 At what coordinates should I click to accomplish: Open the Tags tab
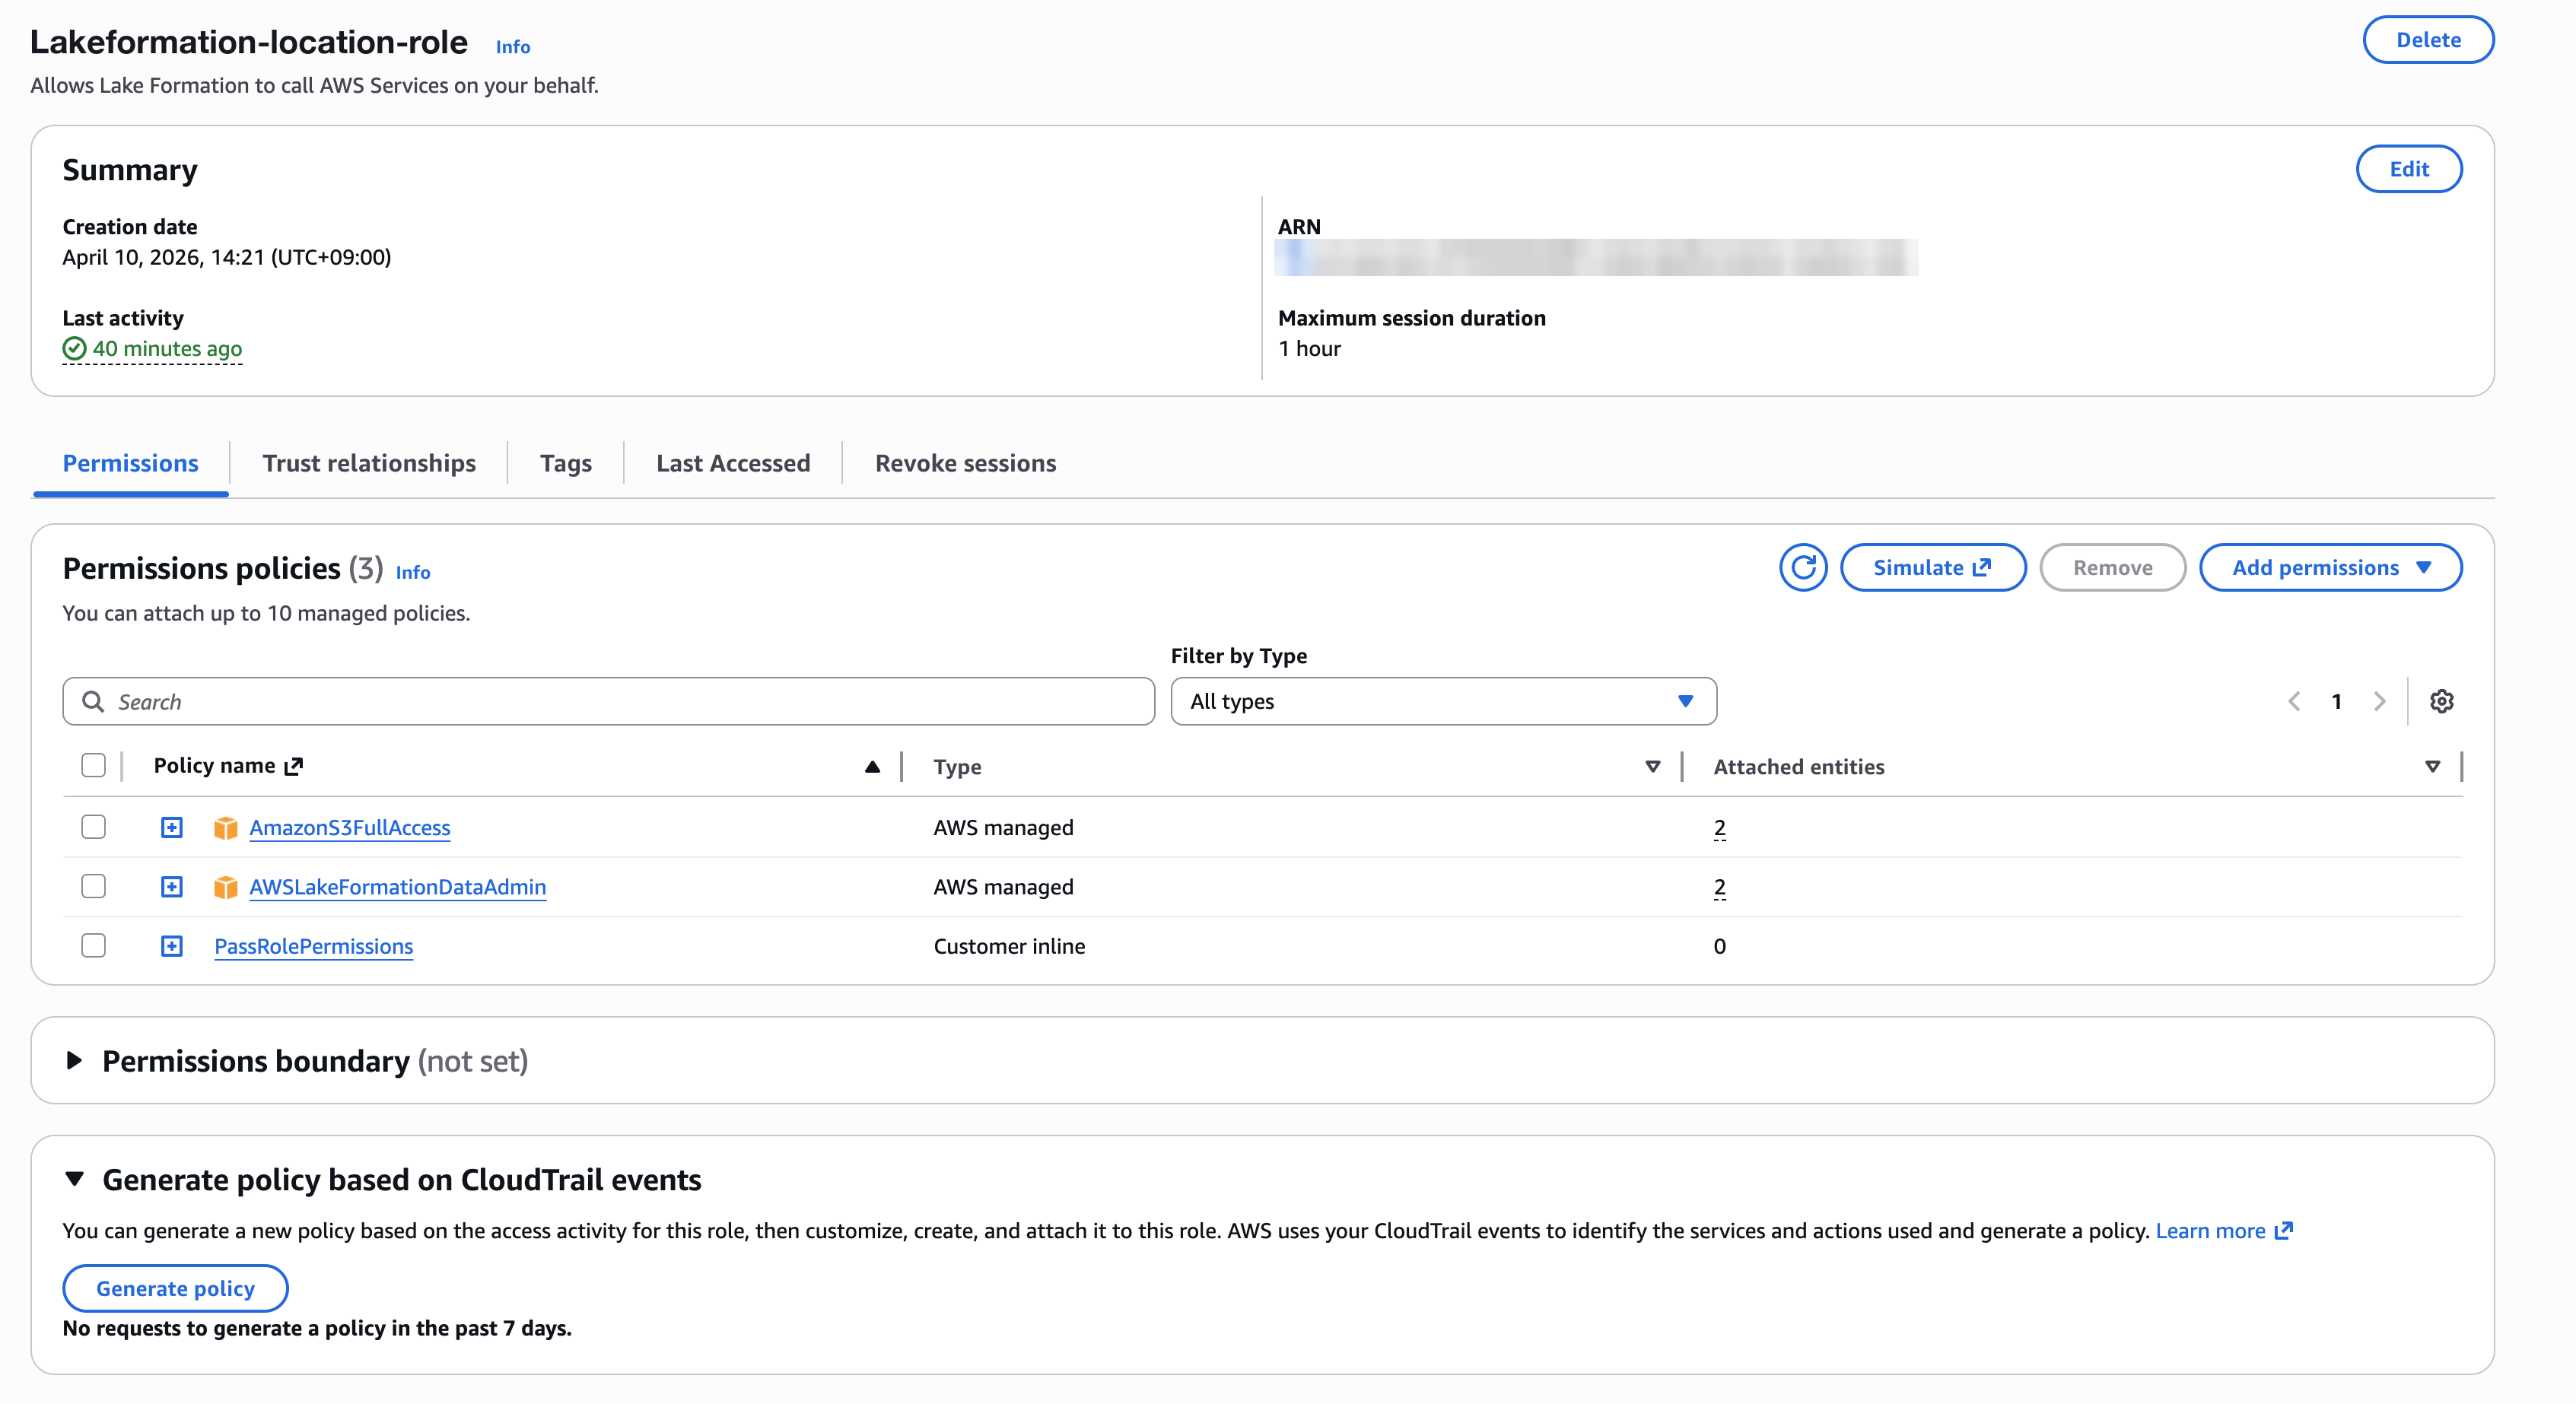(x=566, y=464)
